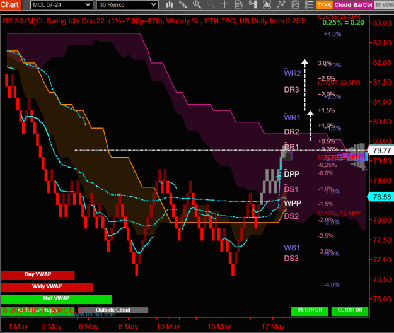
Task: Click the DS3 pivot label
Action: 291,258
